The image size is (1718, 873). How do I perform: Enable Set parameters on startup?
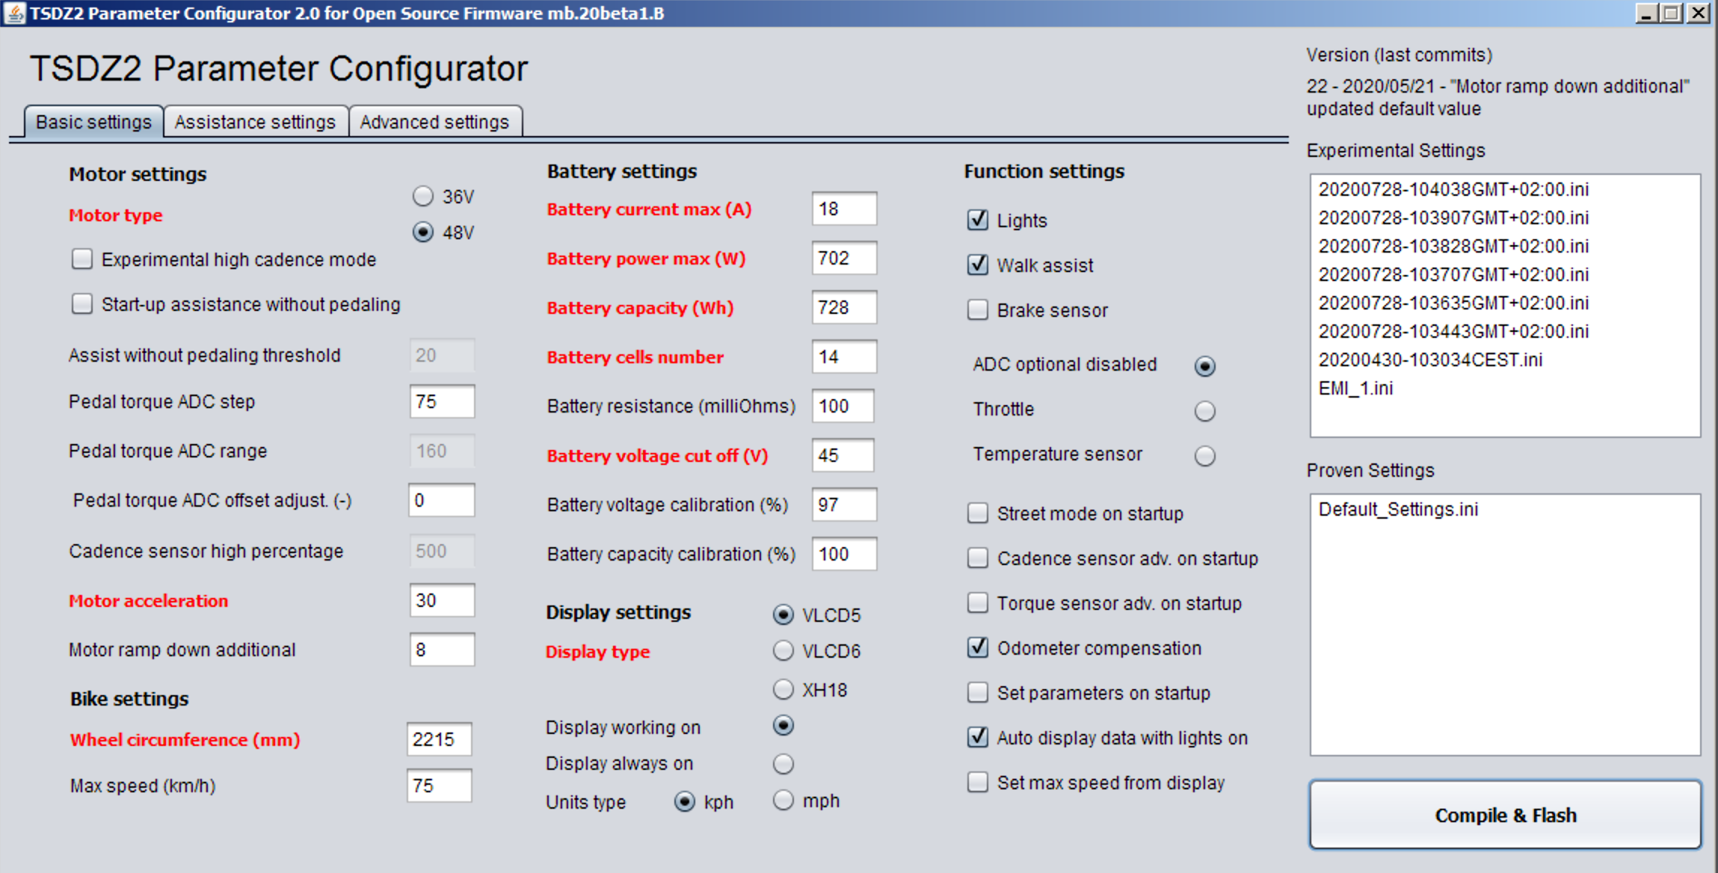click(x=1089, y=693)
